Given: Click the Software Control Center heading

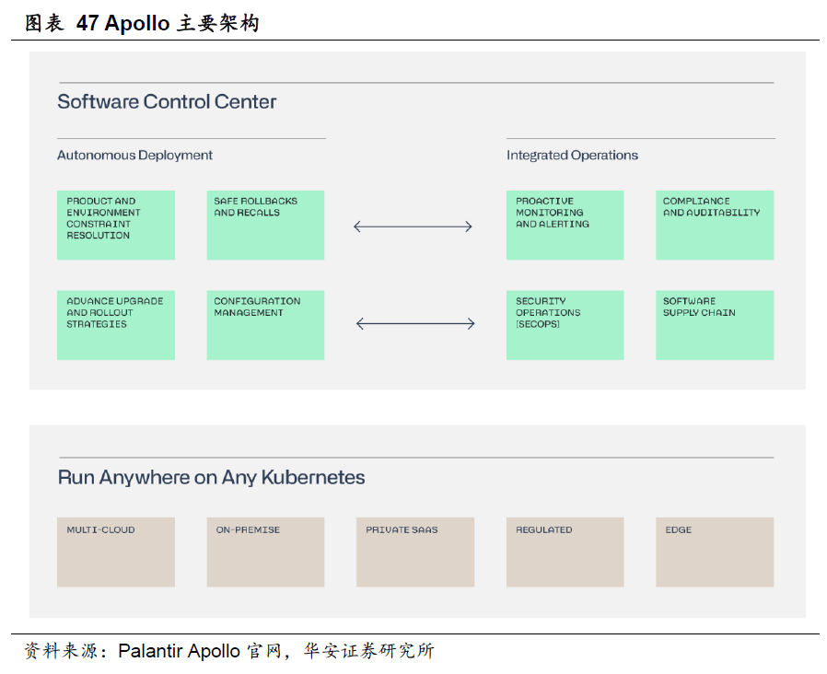Looking at the screenshot, I should pyautogui.click(x=167, y=102).
